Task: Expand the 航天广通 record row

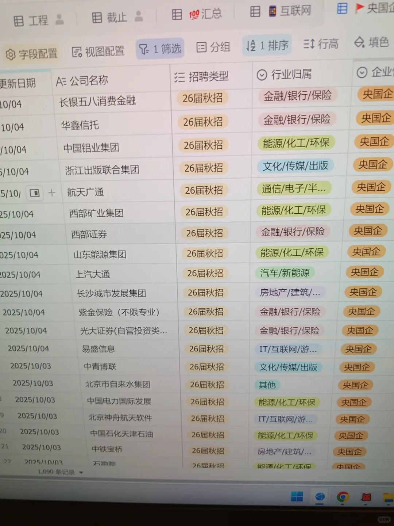Action: 35,193
